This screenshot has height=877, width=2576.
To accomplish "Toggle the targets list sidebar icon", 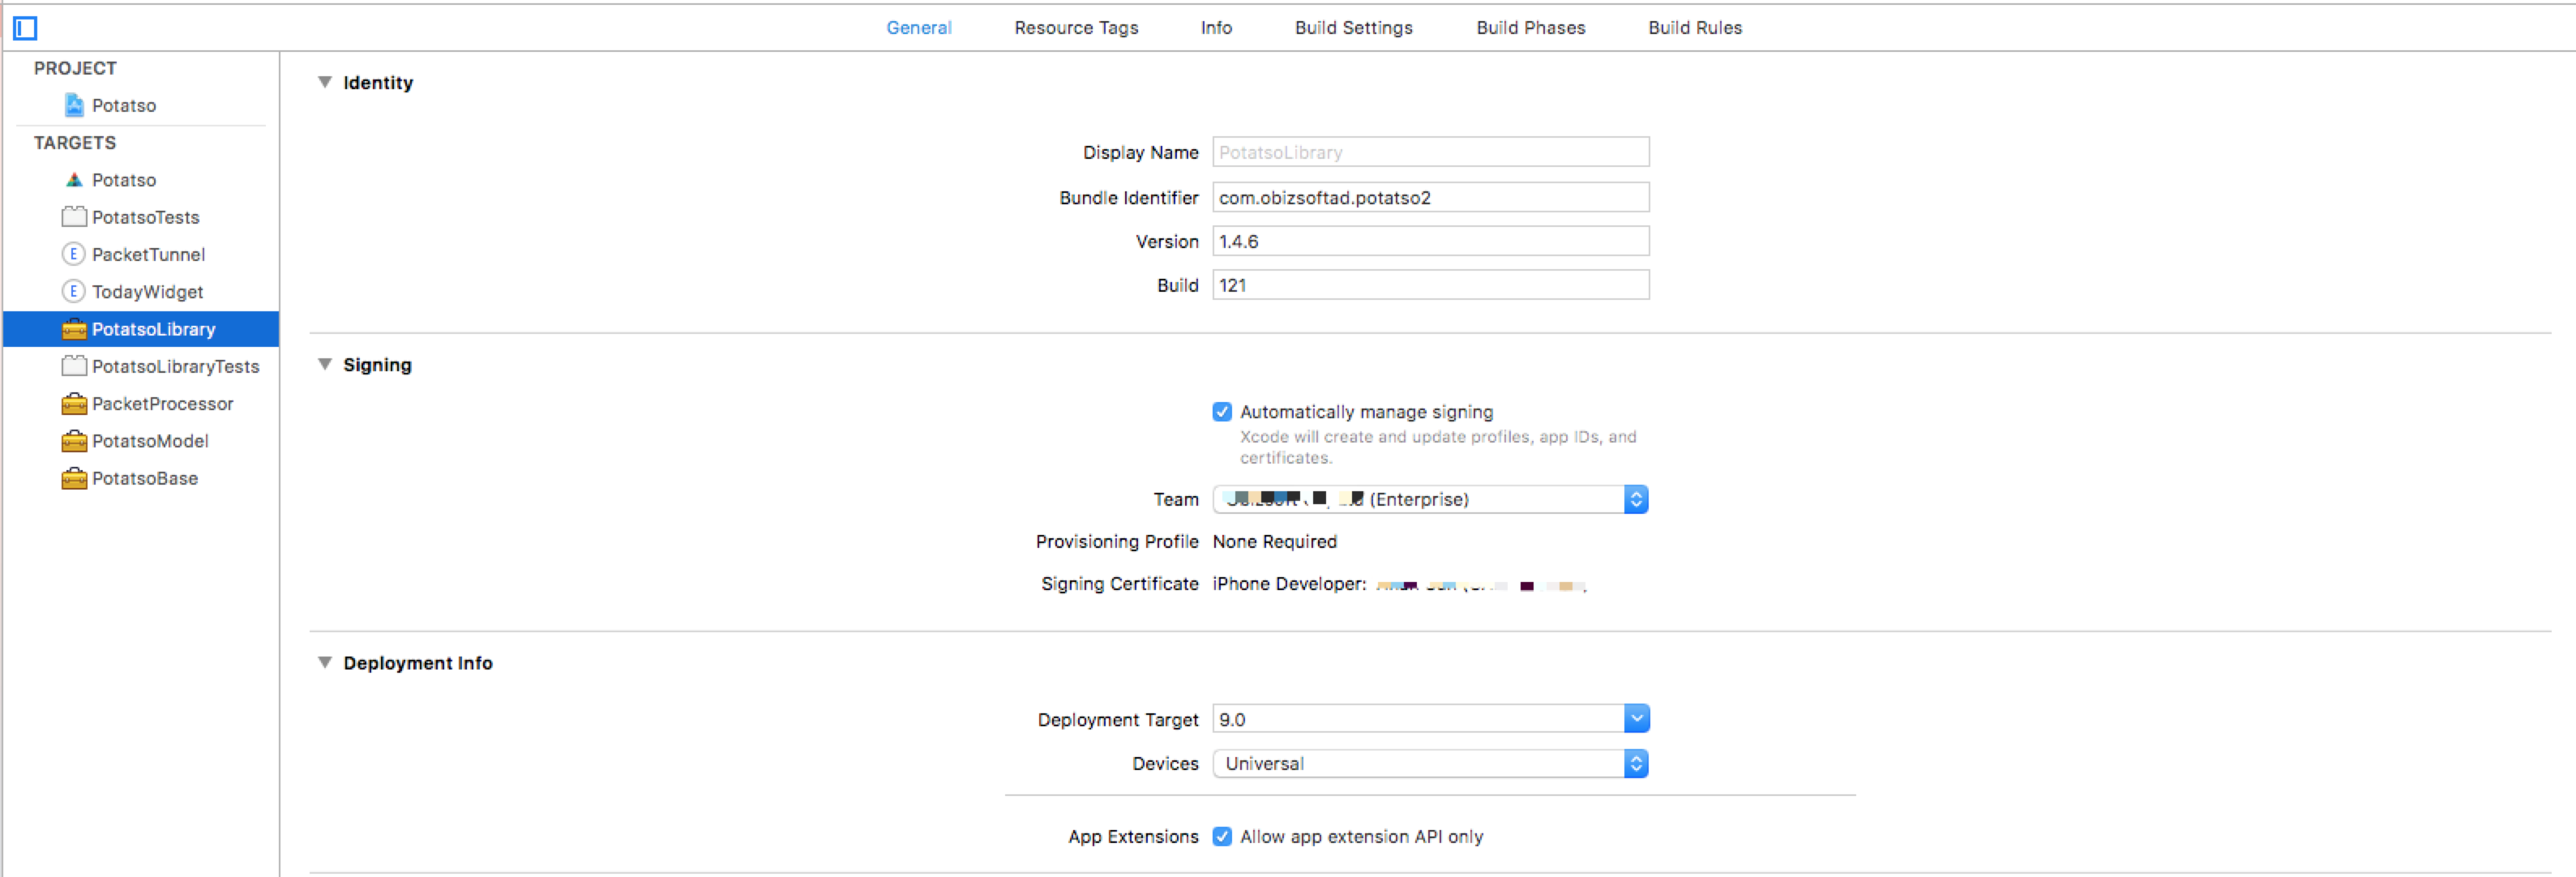I will pyautogui.click(x=25, y=28).
